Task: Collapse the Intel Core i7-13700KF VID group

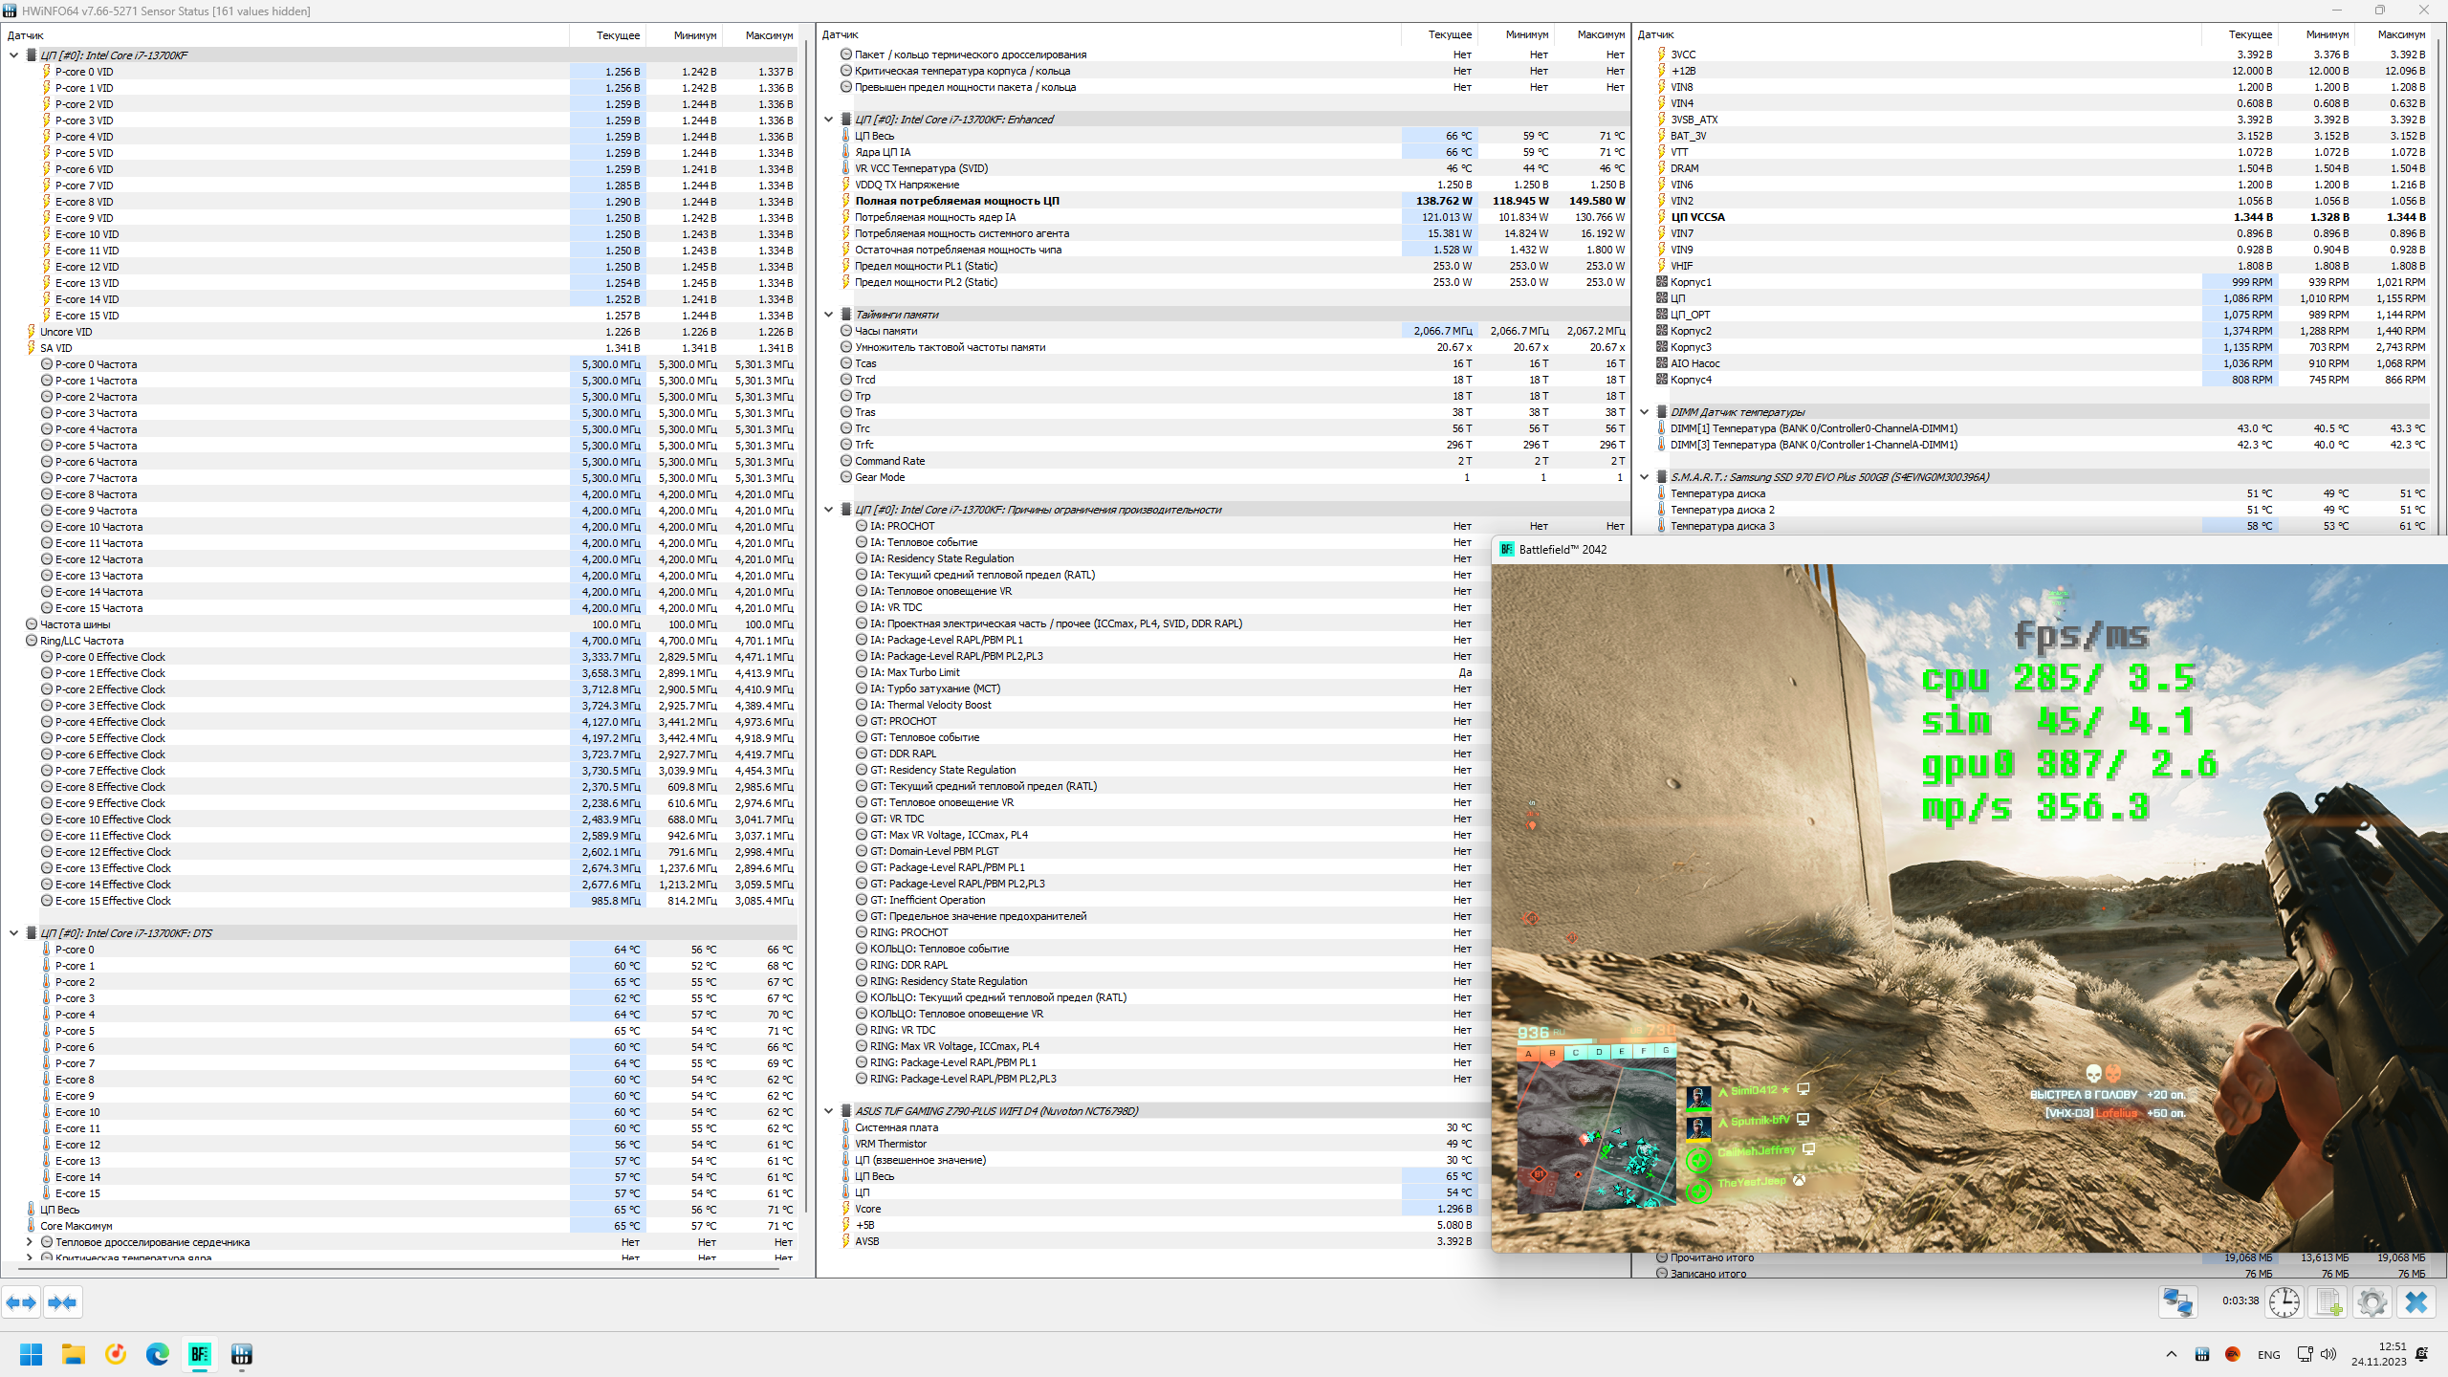Action: point(13,55)
